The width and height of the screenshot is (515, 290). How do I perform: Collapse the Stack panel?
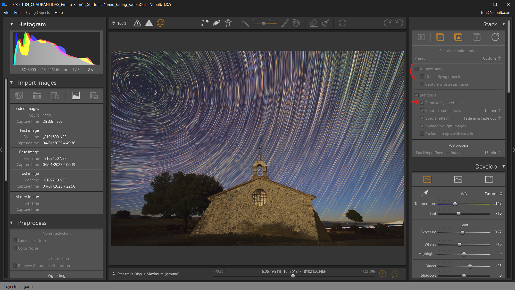503,24
